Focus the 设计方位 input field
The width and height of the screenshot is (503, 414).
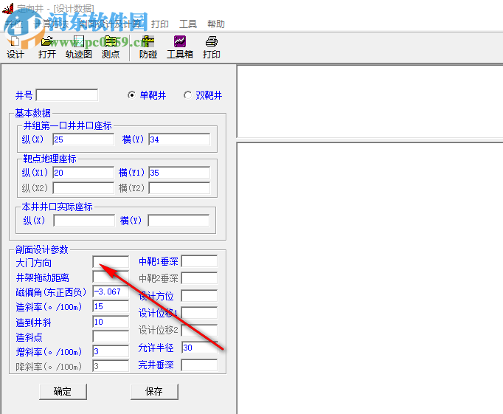click(x=199, y=296)
